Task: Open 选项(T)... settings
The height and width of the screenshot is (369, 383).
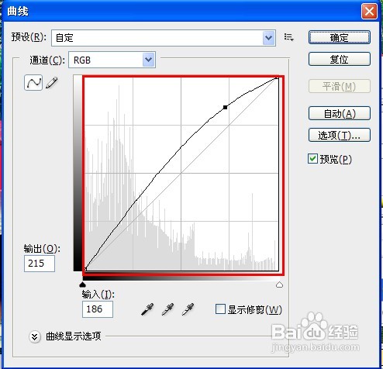Action: coord(340,135)
